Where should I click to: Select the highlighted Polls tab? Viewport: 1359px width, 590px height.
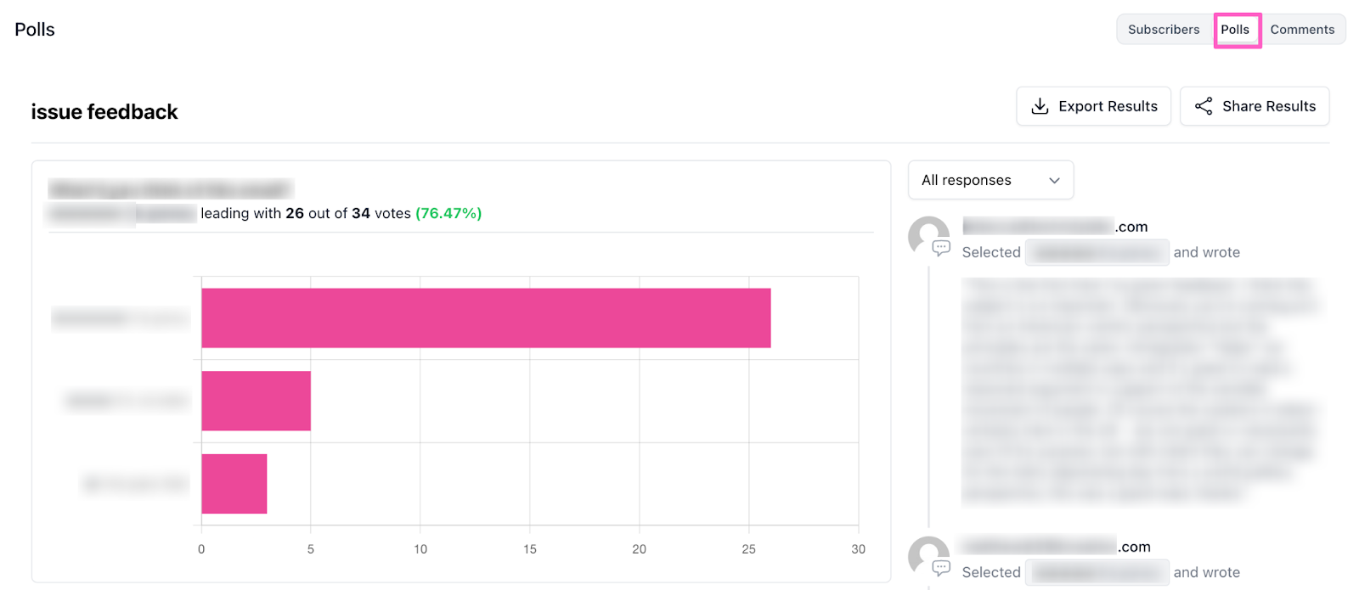tap(1236, 30)
